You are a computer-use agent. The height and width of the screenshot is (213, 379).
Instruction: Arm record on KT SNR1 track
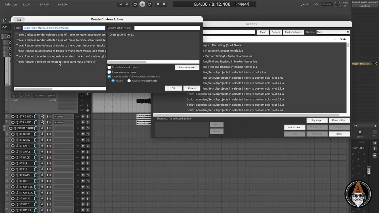click(13, 146)
